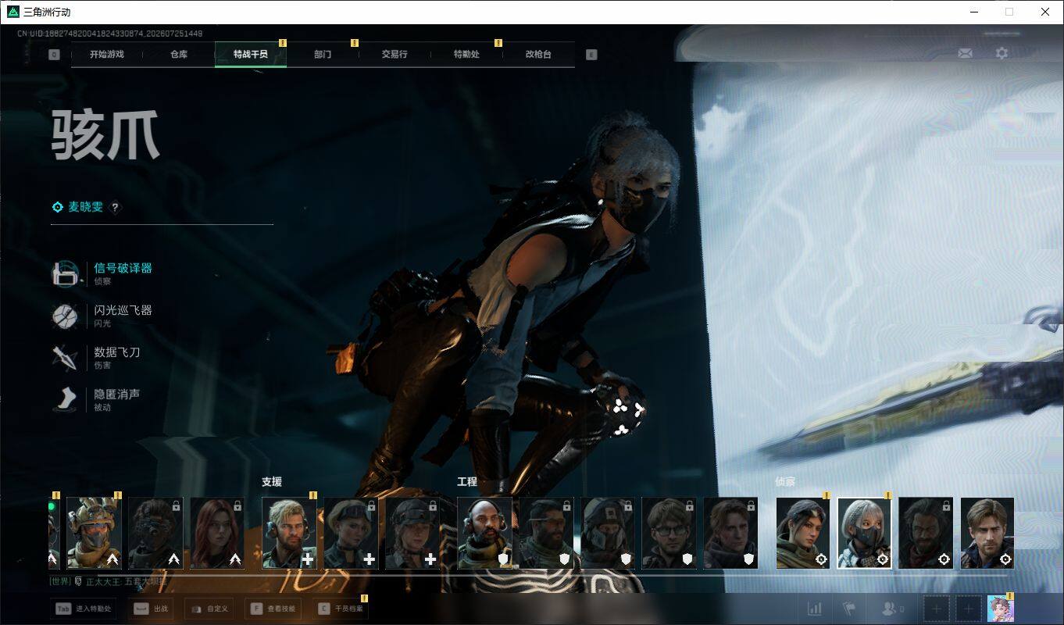
Task: Select the locked engineer next to the bald one
Action: [546, 533]
